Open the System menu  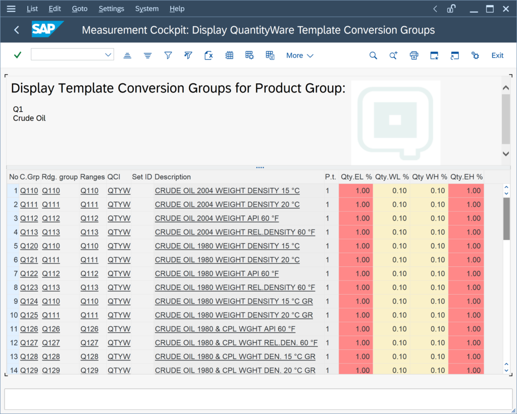click(x=147, y=9)
